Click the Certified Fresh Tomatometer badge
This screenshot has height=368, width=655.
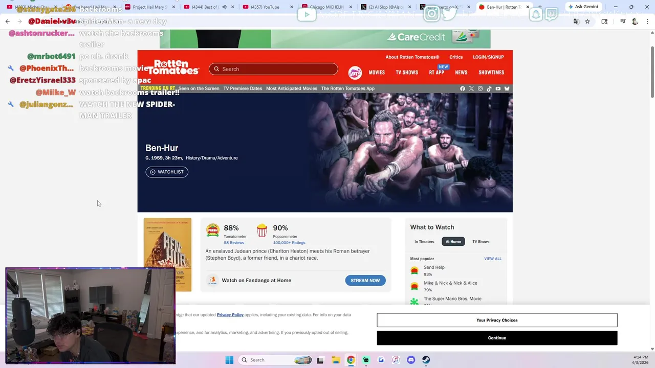213,231
